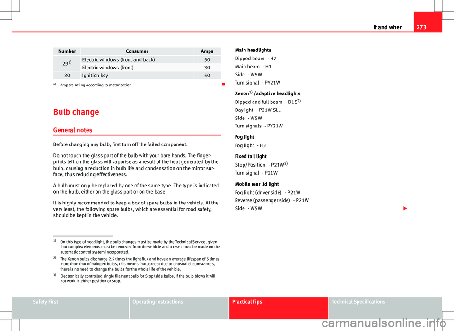Screen dimensions: 454x331
Task: Click 'Before changing any bulb' paragraph
Action: pyautogui.click(x=121, y=144)
